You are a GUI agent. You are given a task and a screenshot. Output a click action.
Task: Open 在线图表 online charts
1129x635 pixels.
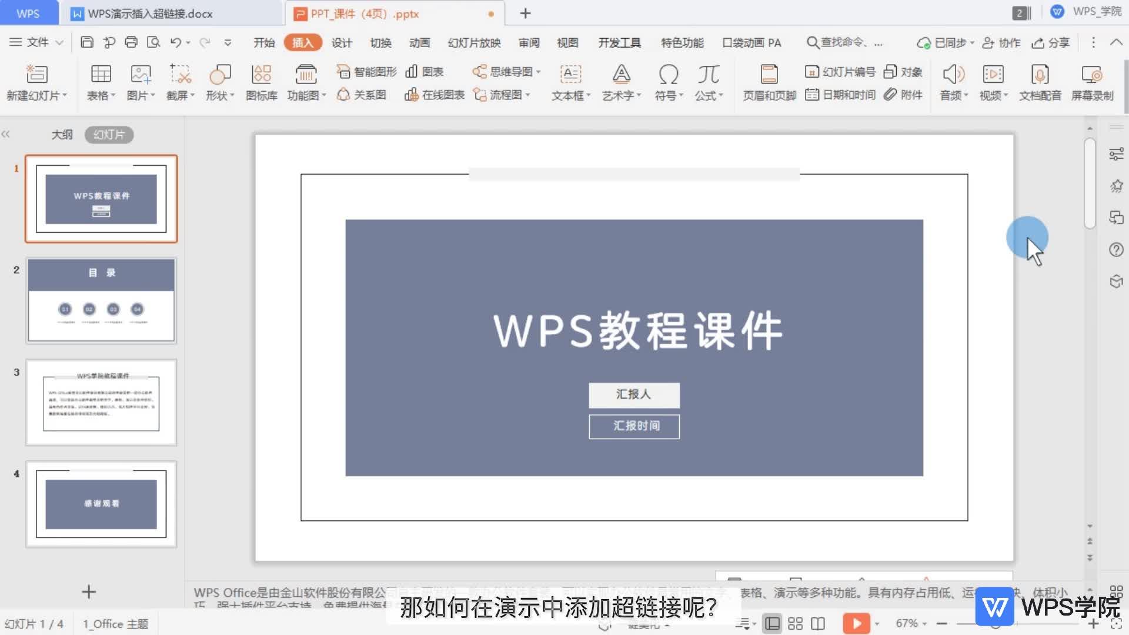coord(435,95)
